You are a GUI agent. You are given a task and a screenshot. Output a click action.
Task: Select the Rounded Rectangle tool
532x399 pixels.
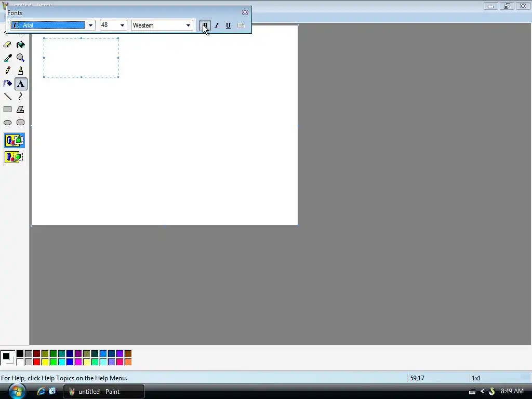point(20,123)
